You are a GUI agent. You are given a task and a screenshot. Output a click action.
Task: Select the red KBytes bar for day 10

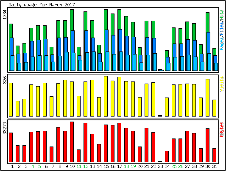coord(72,142)
